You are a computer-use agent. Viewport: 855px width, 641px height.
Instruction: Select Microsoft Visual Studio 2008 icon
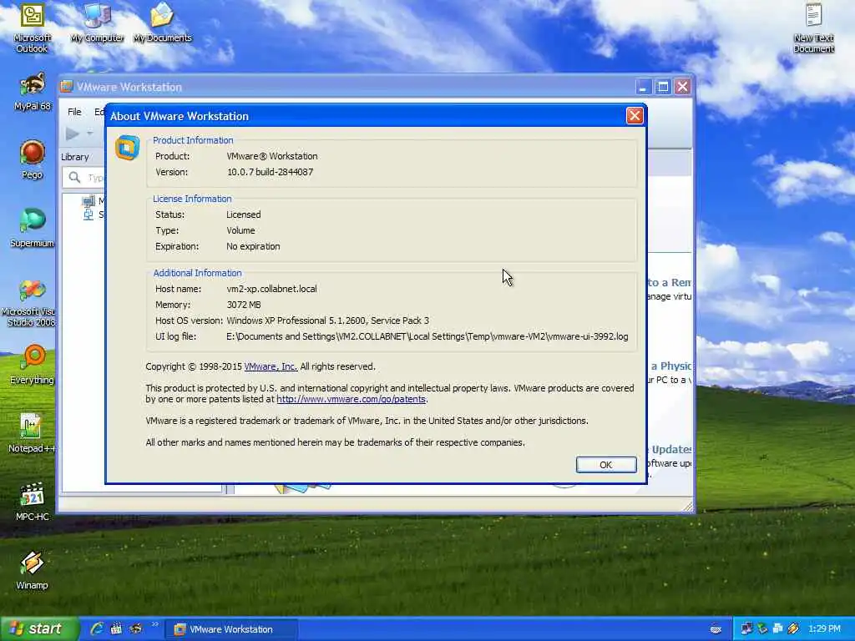[31, 302]
